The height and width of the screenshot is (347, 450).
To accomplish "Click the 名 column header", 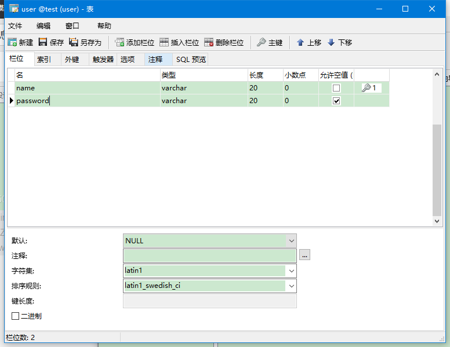I will 88,75.
